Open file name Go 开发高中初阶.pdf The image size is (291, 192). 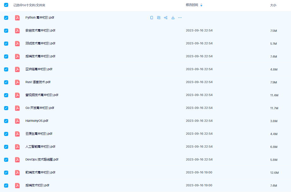coord(40,108)
